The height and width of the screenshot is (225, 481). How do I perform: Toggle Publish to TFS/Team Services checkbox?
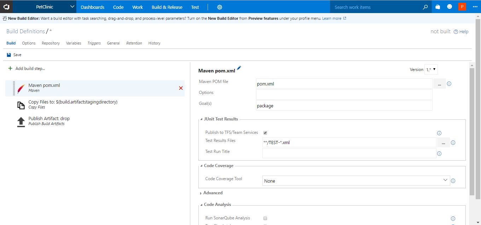point(265,133)
